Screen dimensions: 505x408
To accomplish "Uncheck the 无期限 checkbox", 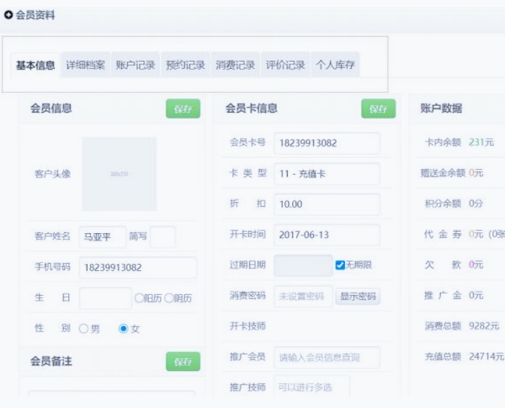I will click(340, 265).
